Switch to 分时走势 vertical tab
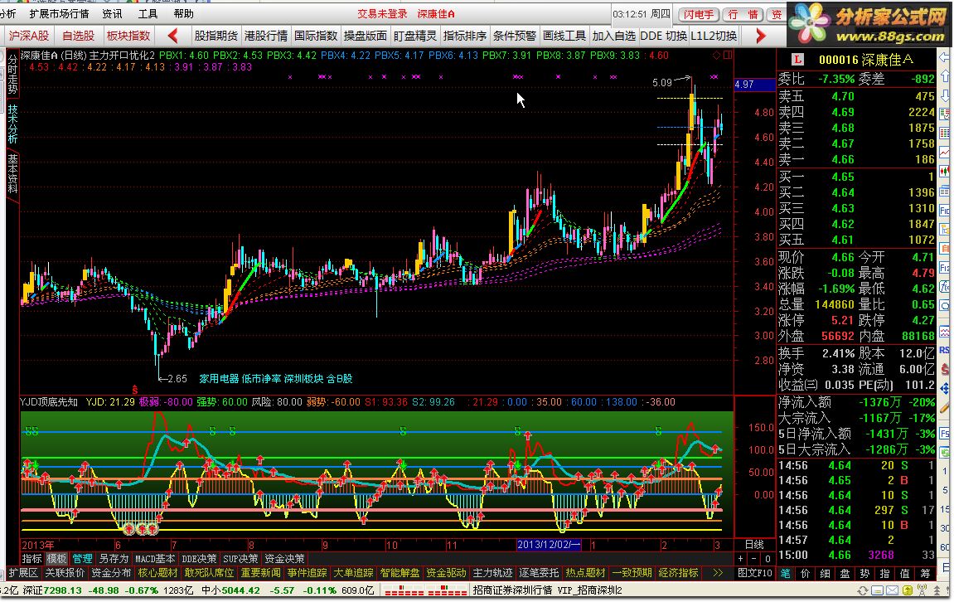The image size is (954, 602). 12,75
